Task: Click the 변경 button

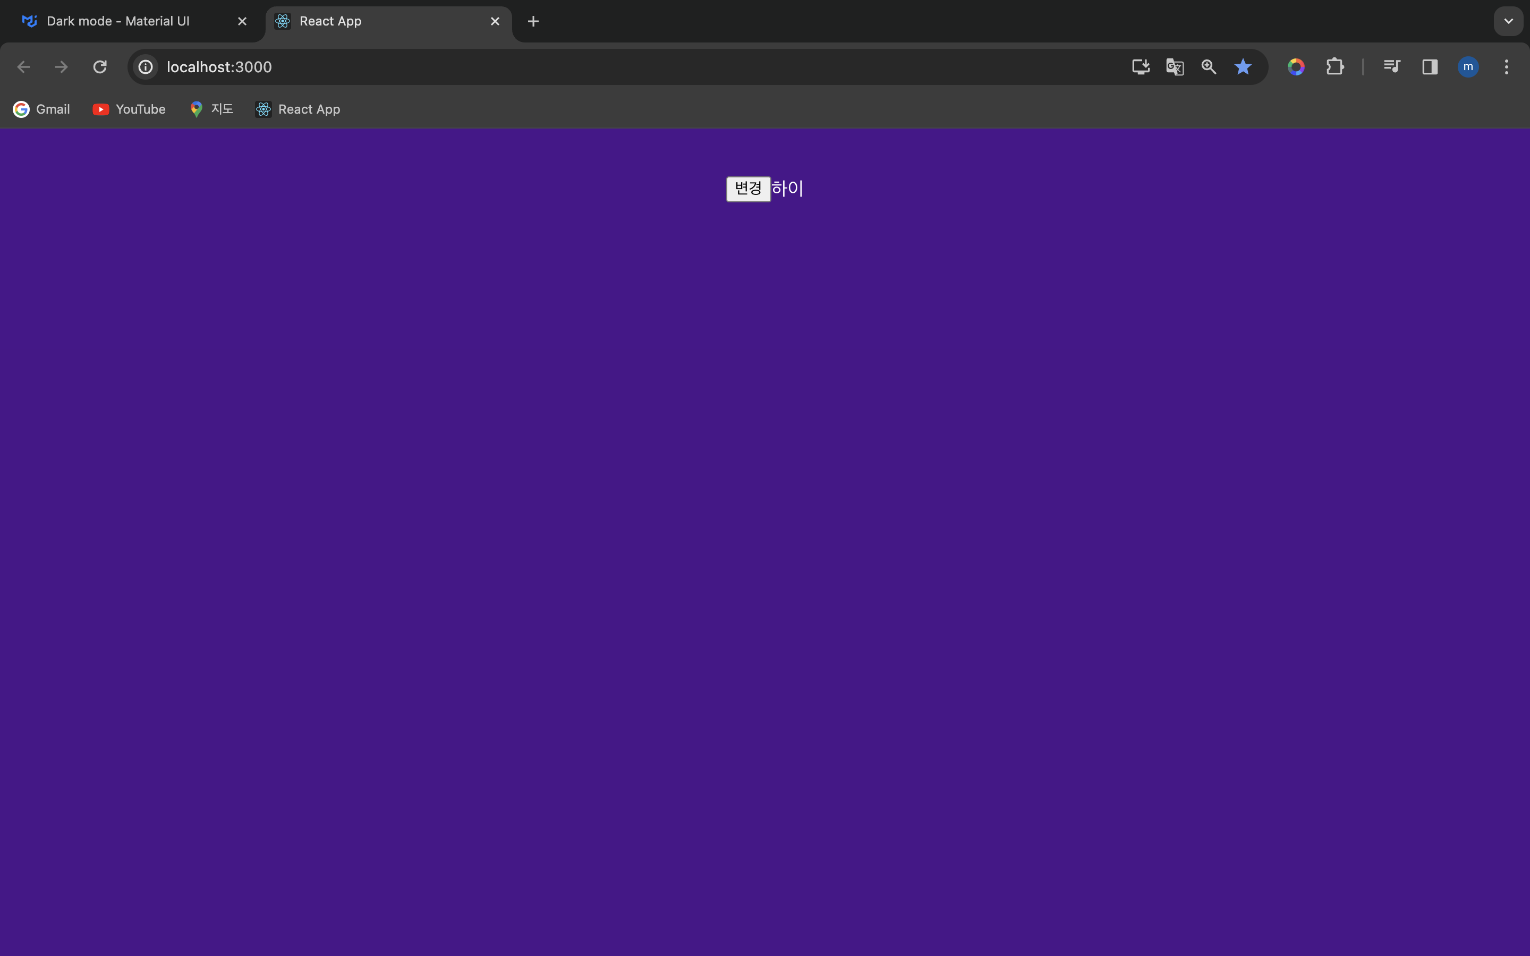Action: click(748, 189)
